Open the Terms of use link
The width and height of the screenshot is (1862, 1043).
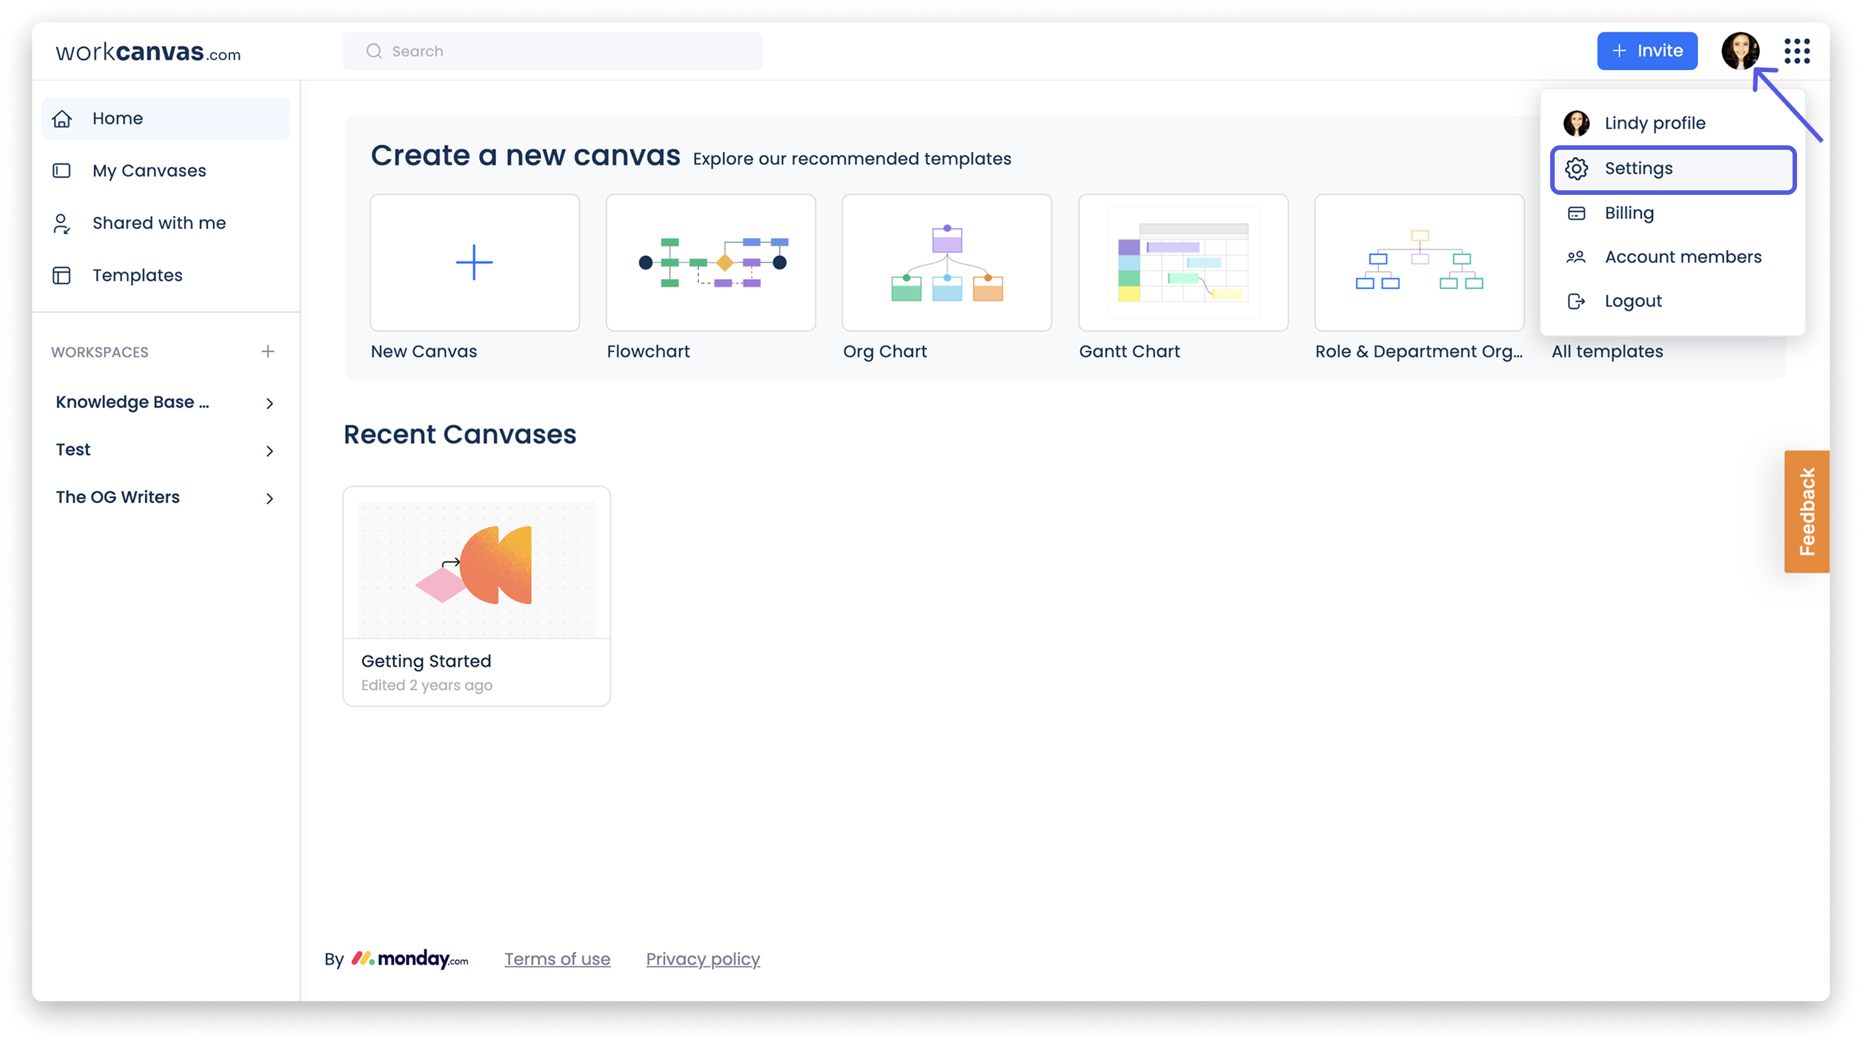(557, 959)
